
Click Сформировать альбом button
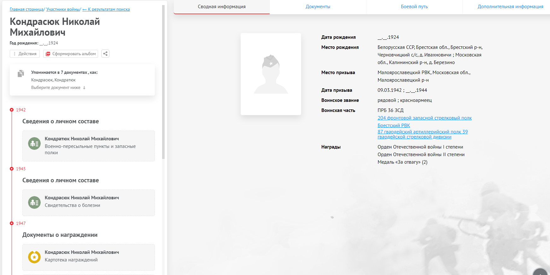[71, 54]
